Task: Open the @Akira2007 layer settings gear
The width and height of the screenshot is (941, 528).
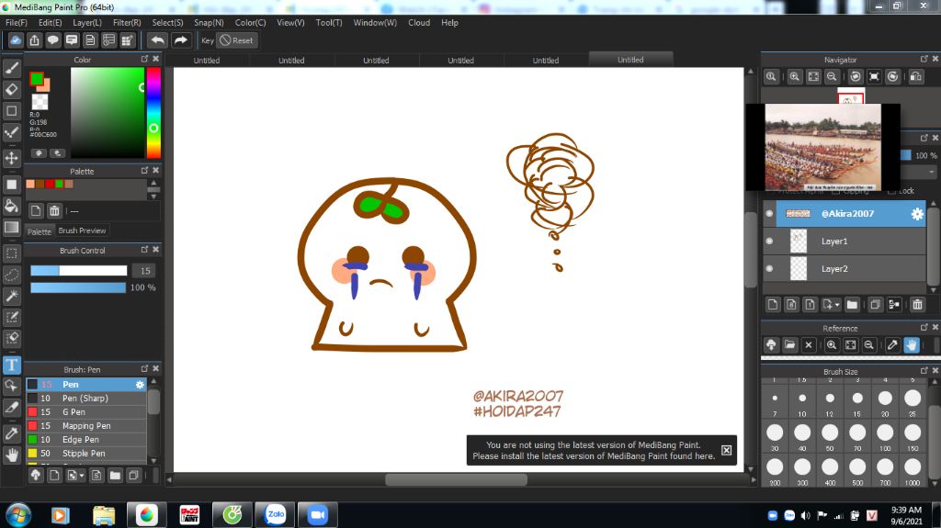Action: [x=917, y=214]
